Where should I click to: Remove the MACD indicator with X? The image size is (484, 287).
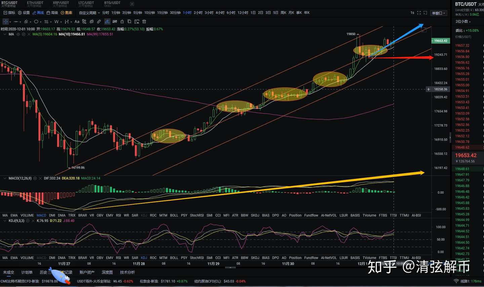tap(40, 178)
